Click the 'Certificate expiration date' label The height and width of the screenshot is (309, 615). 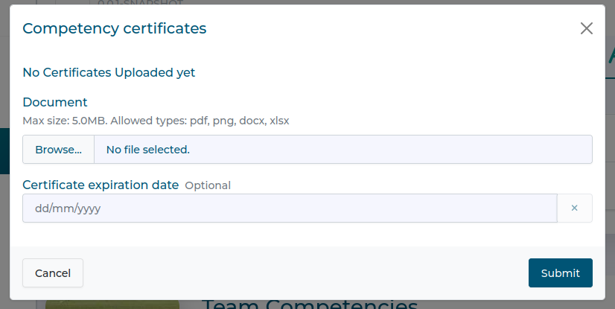coord(101,185)
